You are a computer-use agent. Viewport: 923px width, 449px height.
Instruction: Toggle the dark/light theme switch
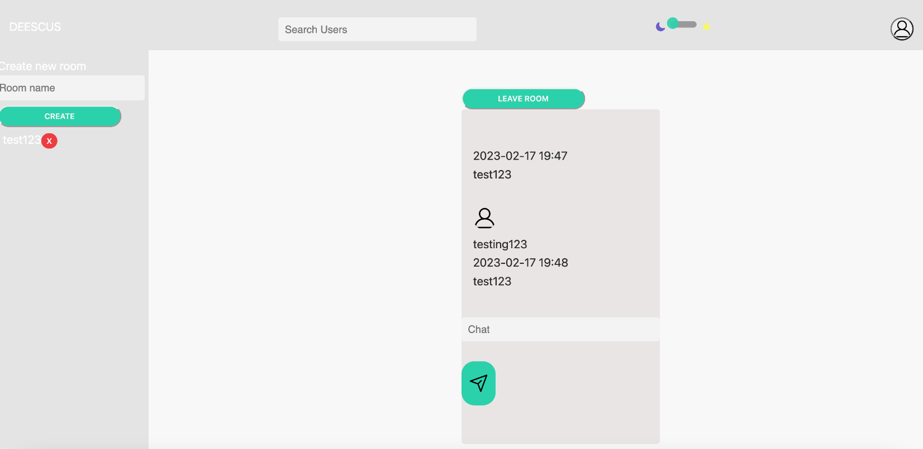click(682, 24)
